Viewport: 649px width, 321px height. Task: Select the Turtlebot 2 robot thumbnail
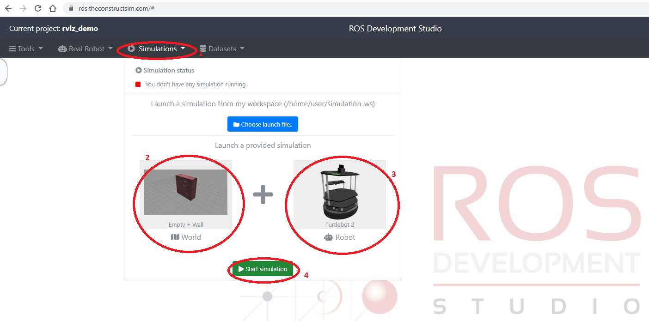[339, 192]
